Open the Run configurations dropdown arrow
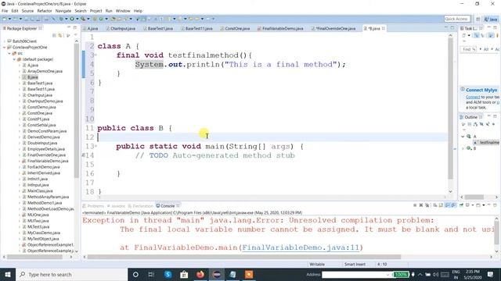 [77, 19]
